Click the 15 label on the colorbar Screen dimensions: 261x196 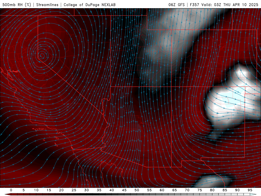point(49,190)
